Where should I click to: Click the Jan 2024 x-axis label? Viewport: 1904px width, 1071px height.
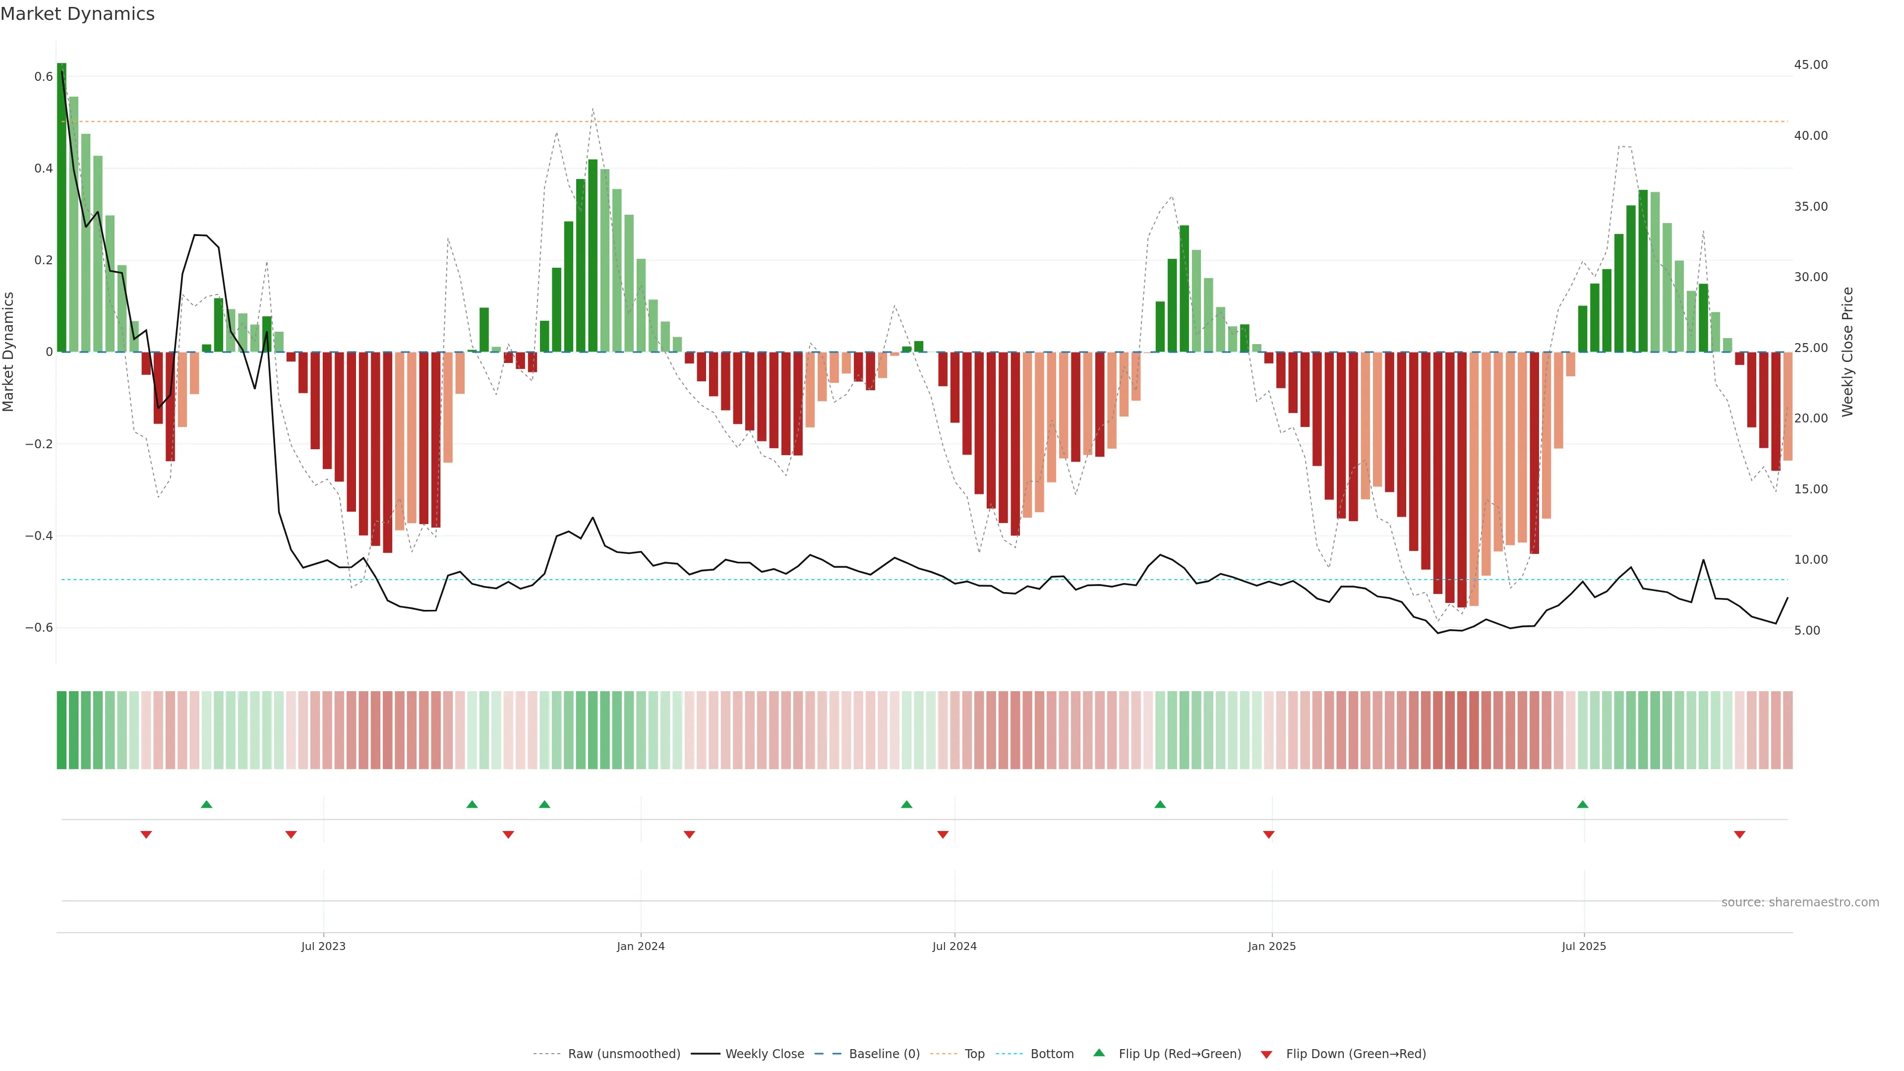(641, 946)
